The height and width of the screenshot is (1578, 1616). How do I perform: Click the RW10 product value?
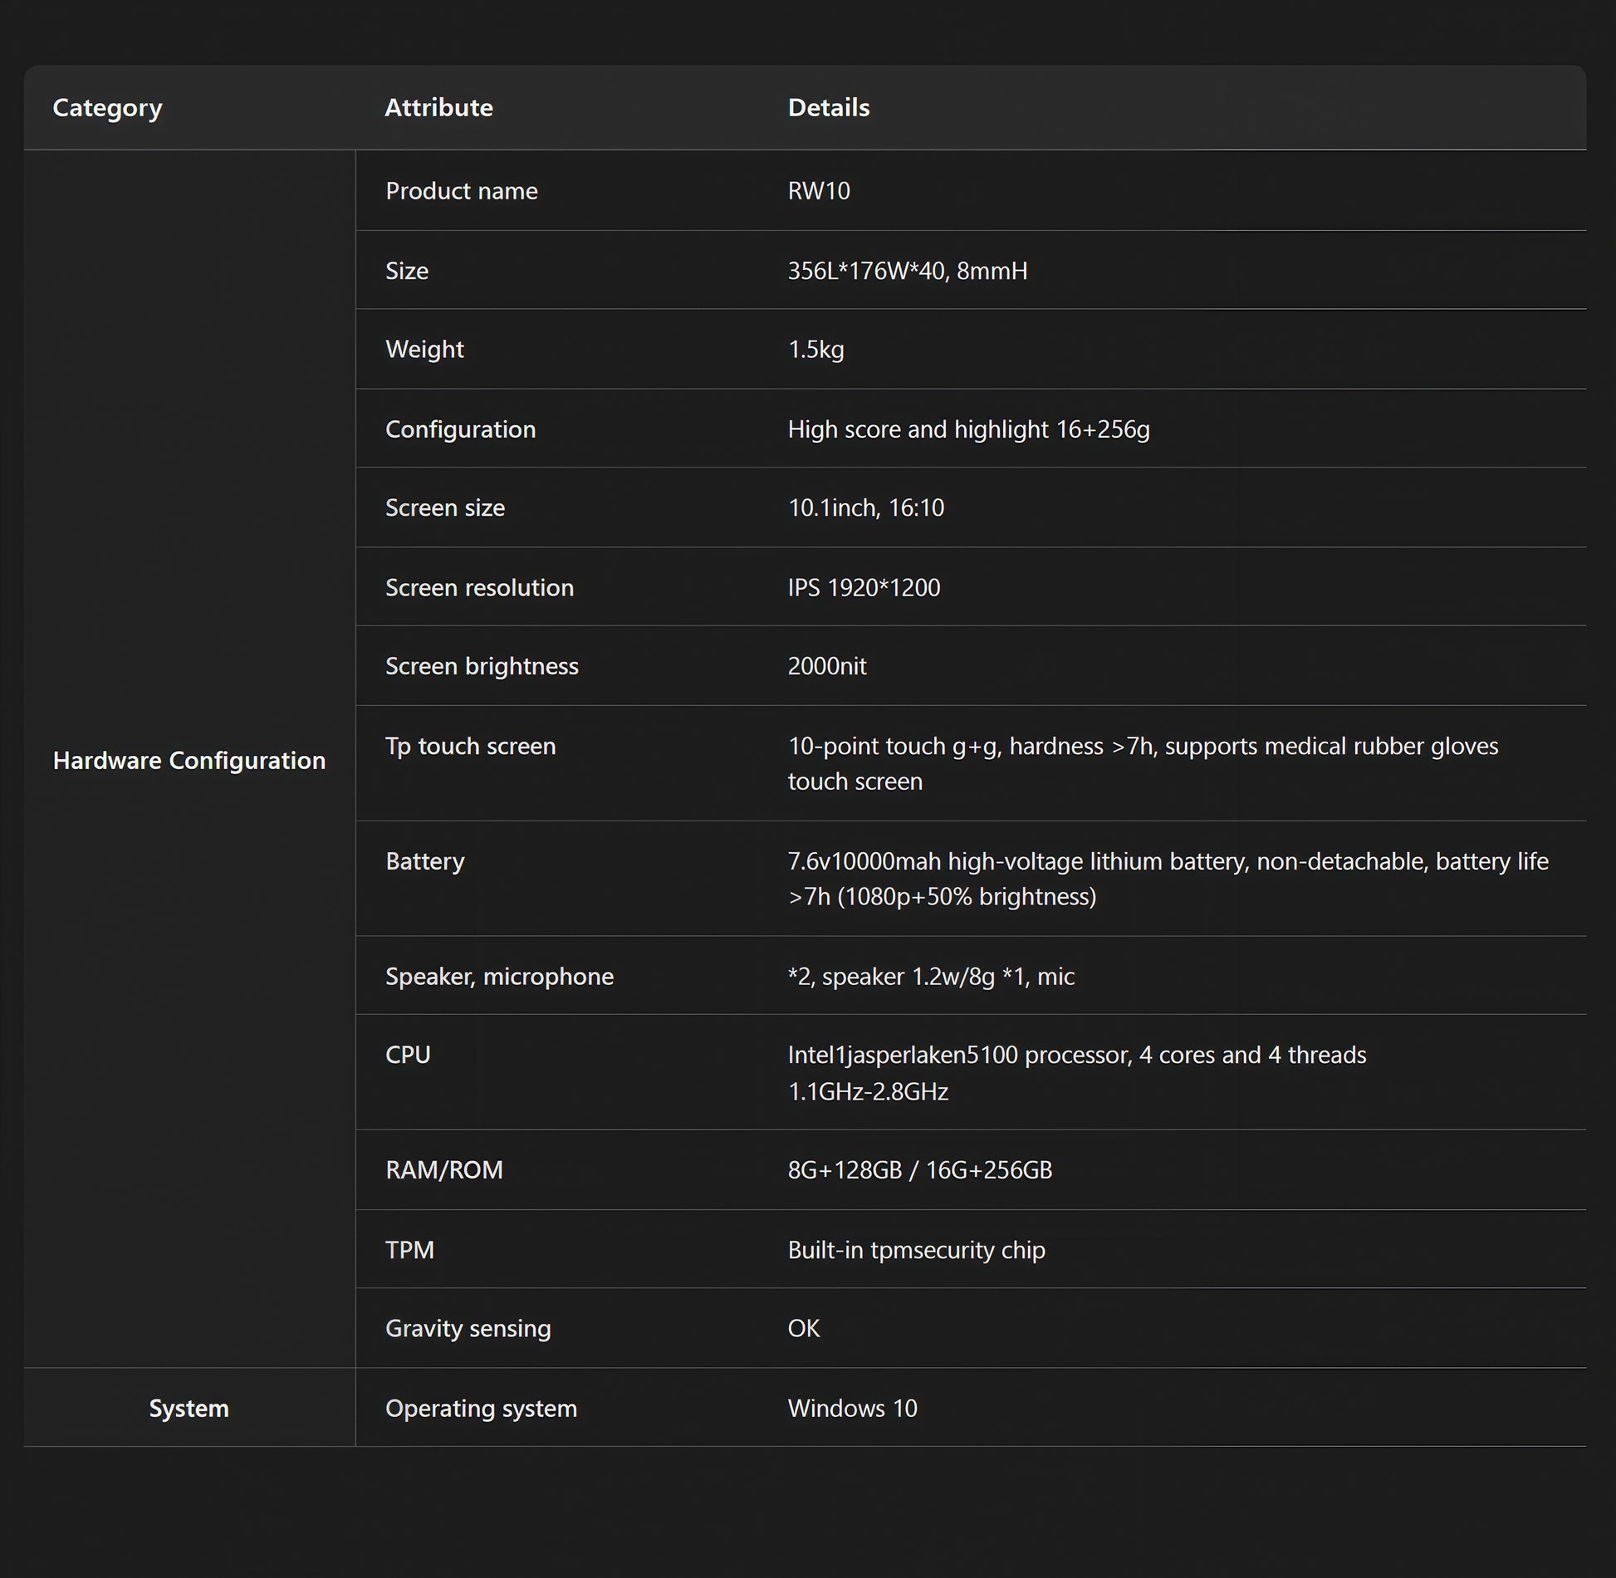coord(819,191)
